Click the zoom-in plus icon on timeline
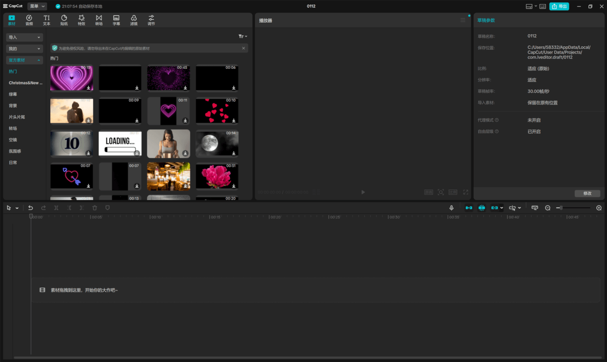The height and width of the screenshot is (362, 607). click(x=598, y=208)
